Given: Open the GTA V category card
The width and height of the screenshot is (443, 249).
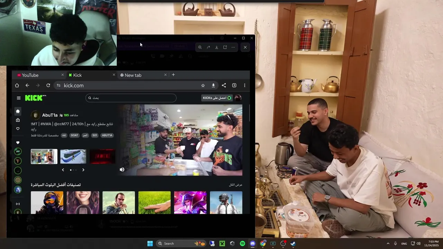Looking at the screenshot, I should [x=119, y=202].
